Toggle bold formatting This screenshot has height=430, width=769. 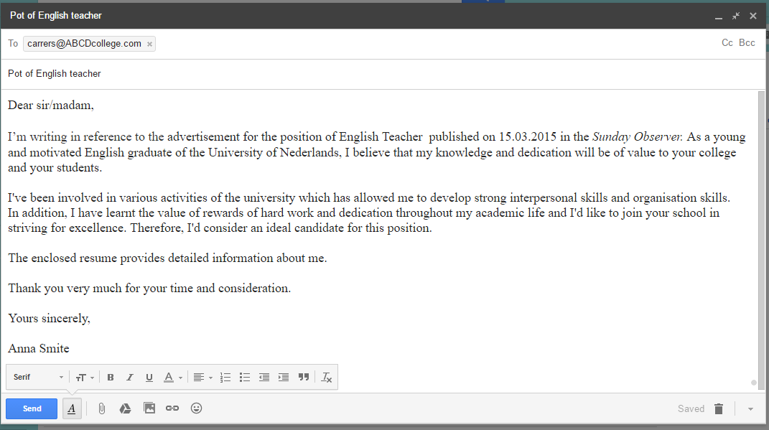point(111,377)
